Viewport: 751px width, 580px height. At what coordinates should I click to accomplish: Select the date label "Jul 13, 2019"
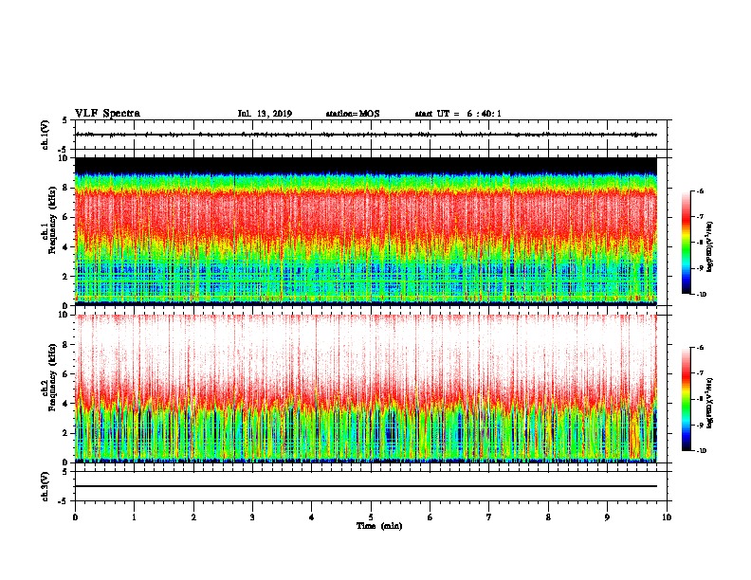[265, 114]
